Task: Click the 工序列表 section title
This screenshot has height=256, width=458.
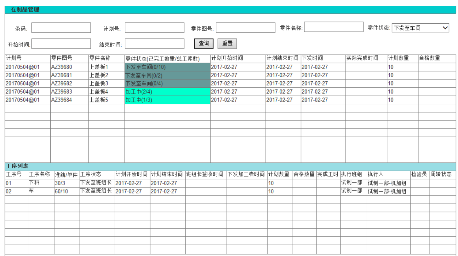Action: coord(17,166)
